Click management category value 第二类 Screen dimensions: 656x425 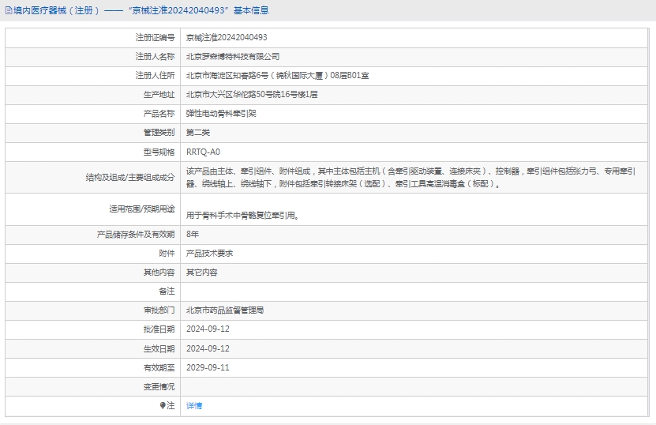point(198,132)
